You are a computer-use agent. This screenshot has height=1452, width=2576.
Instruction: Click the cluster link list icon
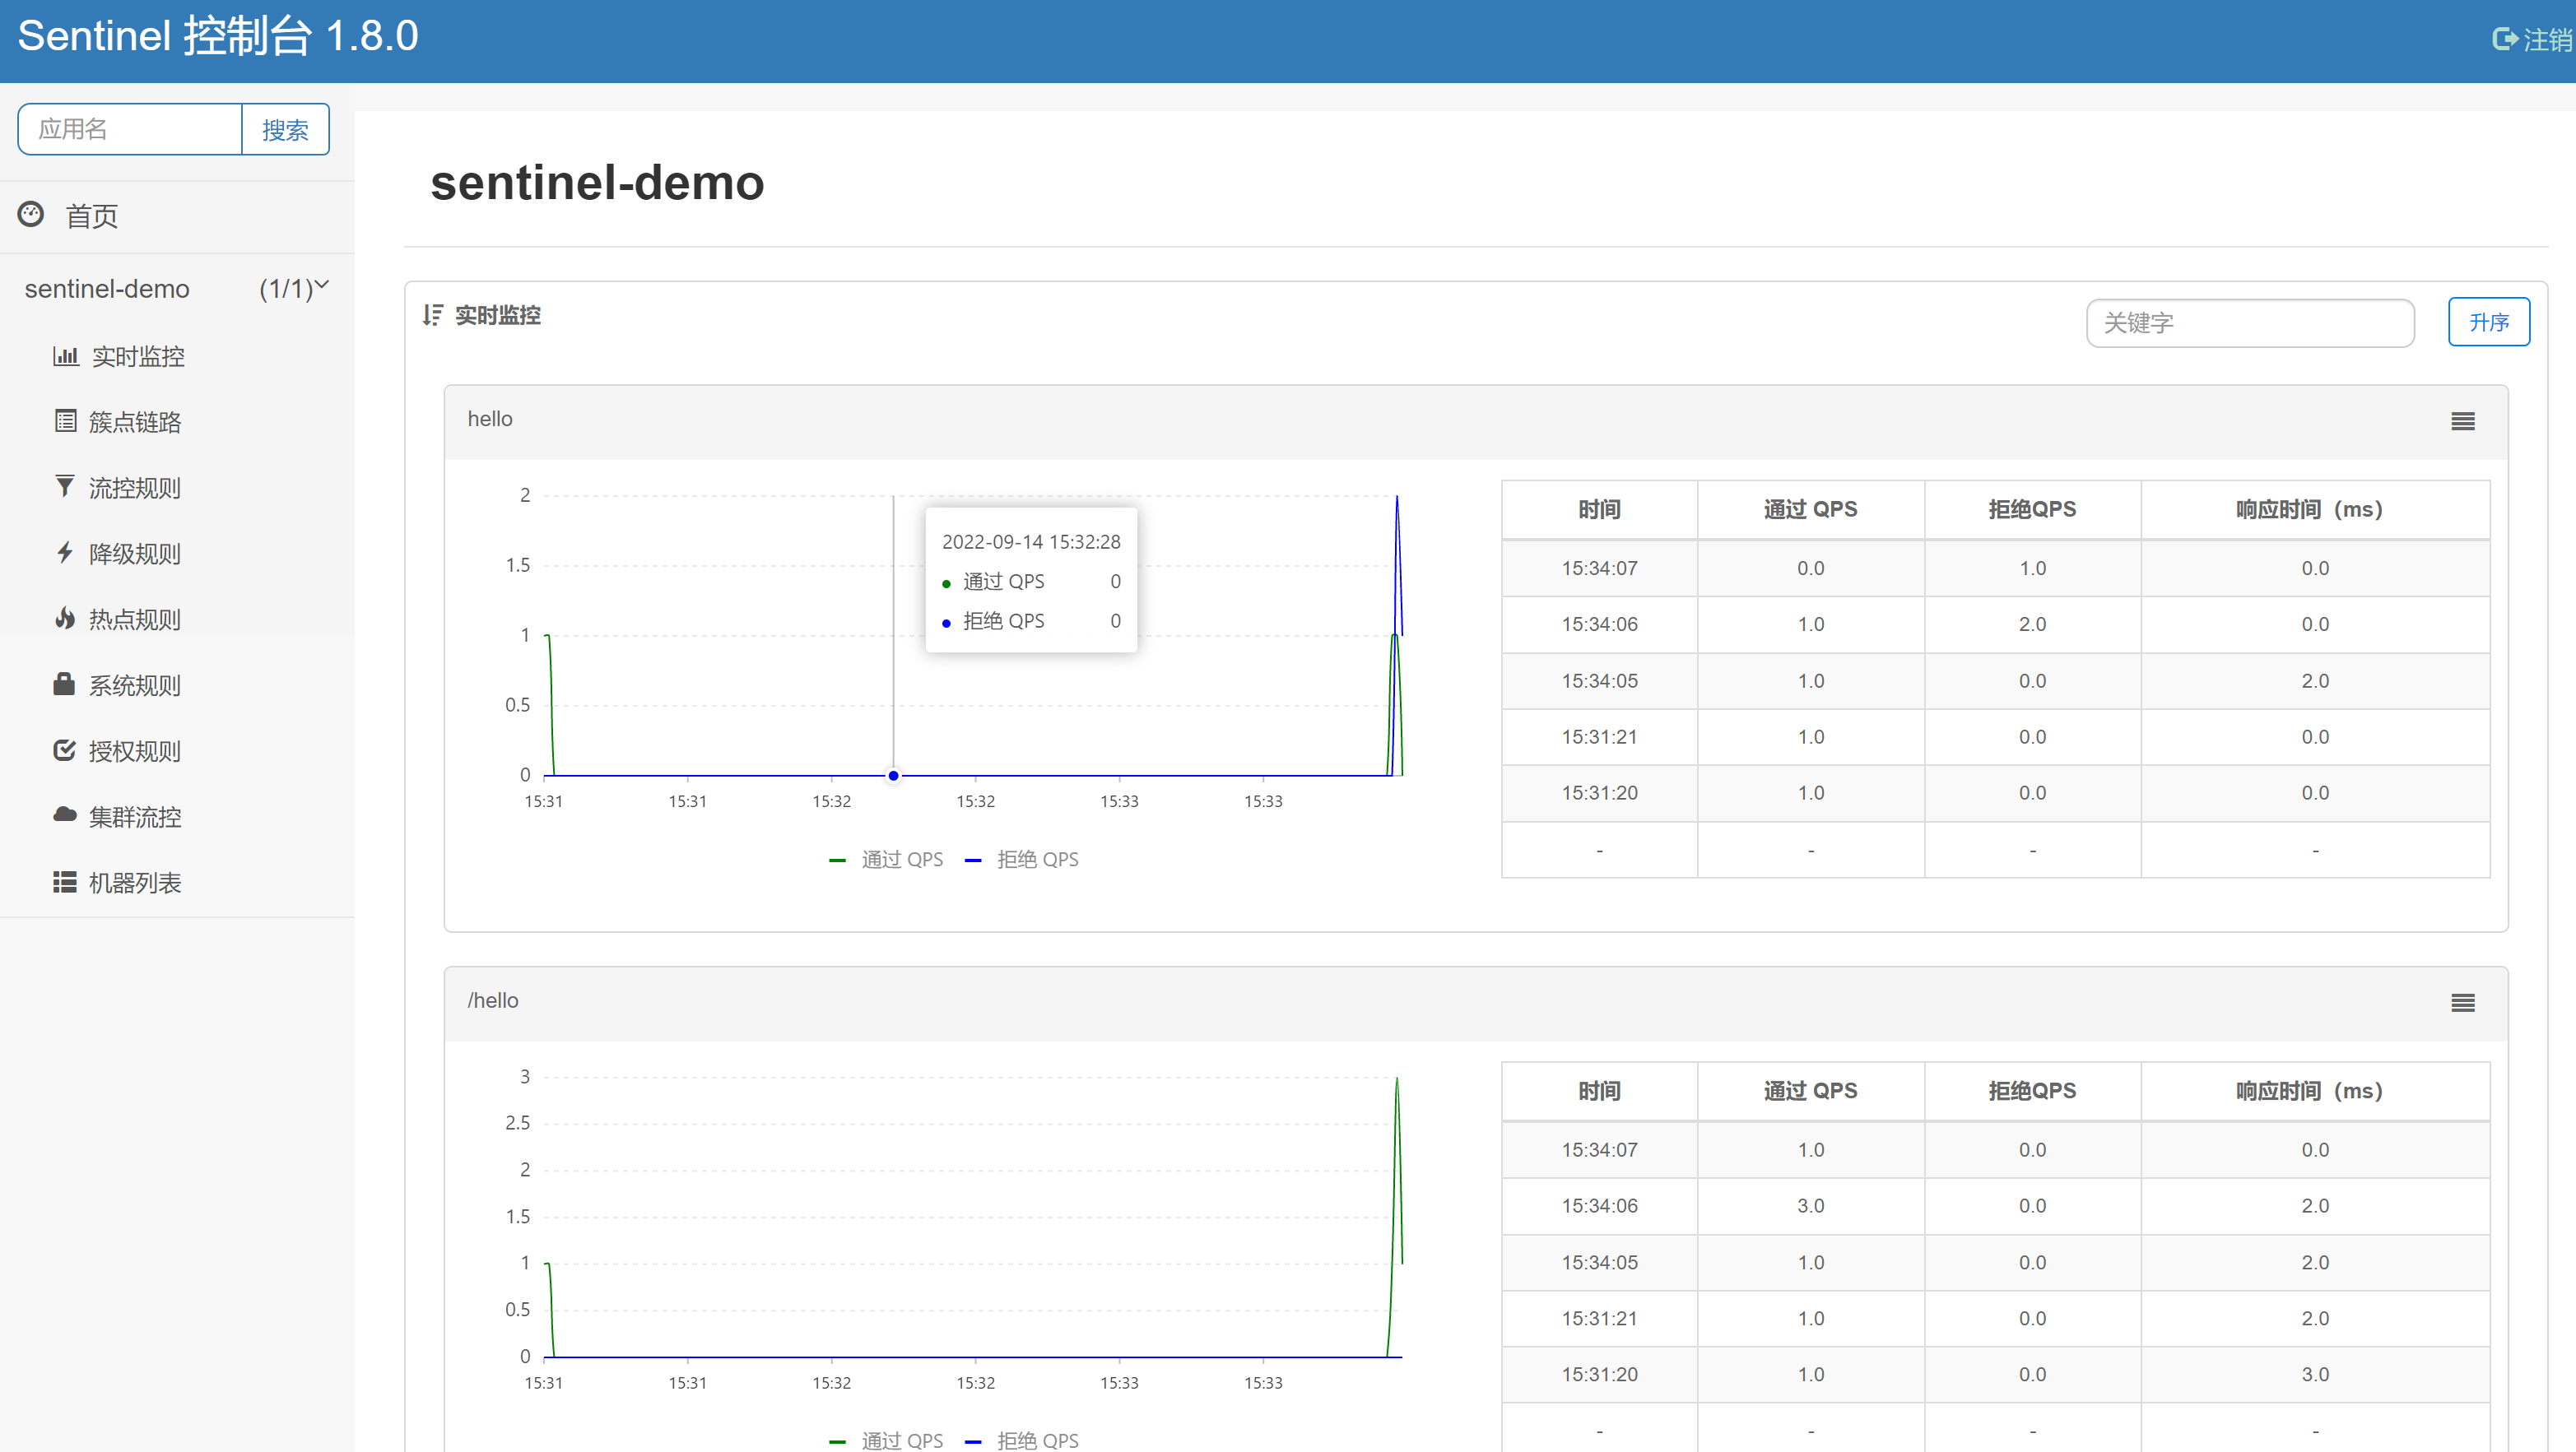pos(65,420)
